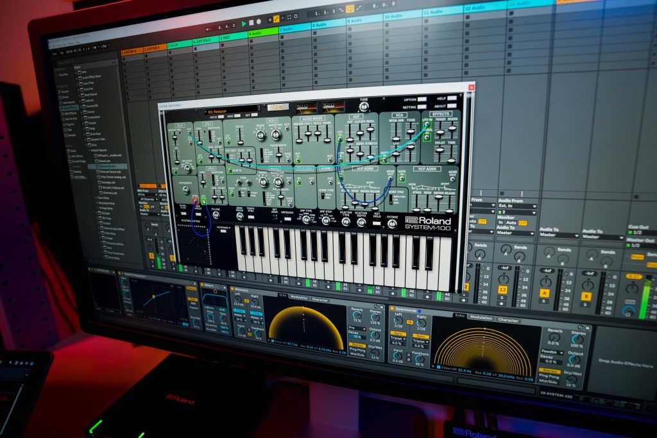Image resolution: width=657 pixels, height=438 pixels.
Task: Click the PLUG-OUT button on the System-100
Action: click(x=280, y=106)
